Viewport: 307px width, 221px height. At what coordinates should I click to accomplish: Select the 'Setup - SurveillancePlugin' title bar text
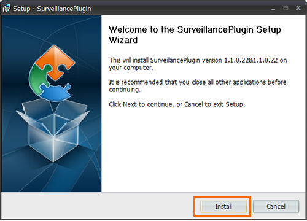(52, 9)
